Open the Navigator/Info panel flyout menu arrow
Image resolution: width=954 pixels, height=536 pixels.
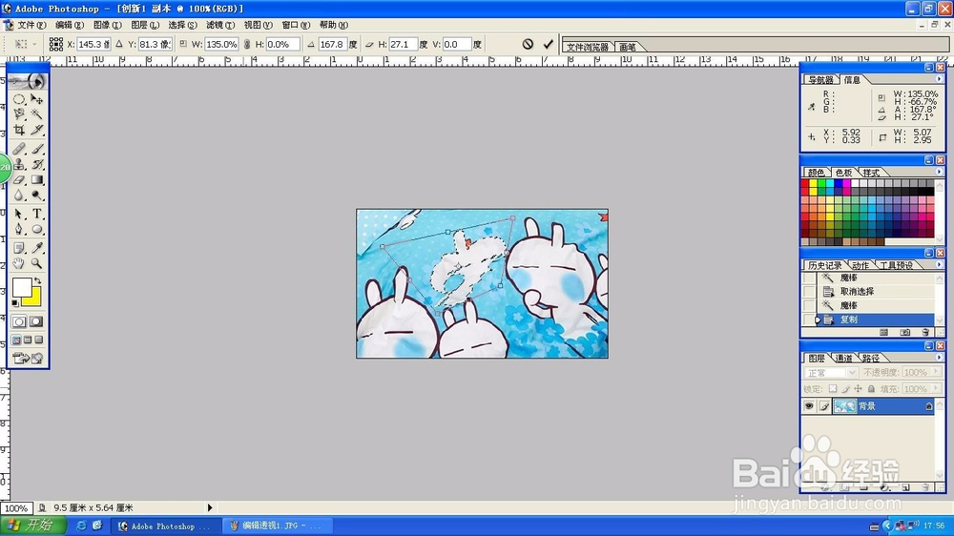[x=939, y=79]
